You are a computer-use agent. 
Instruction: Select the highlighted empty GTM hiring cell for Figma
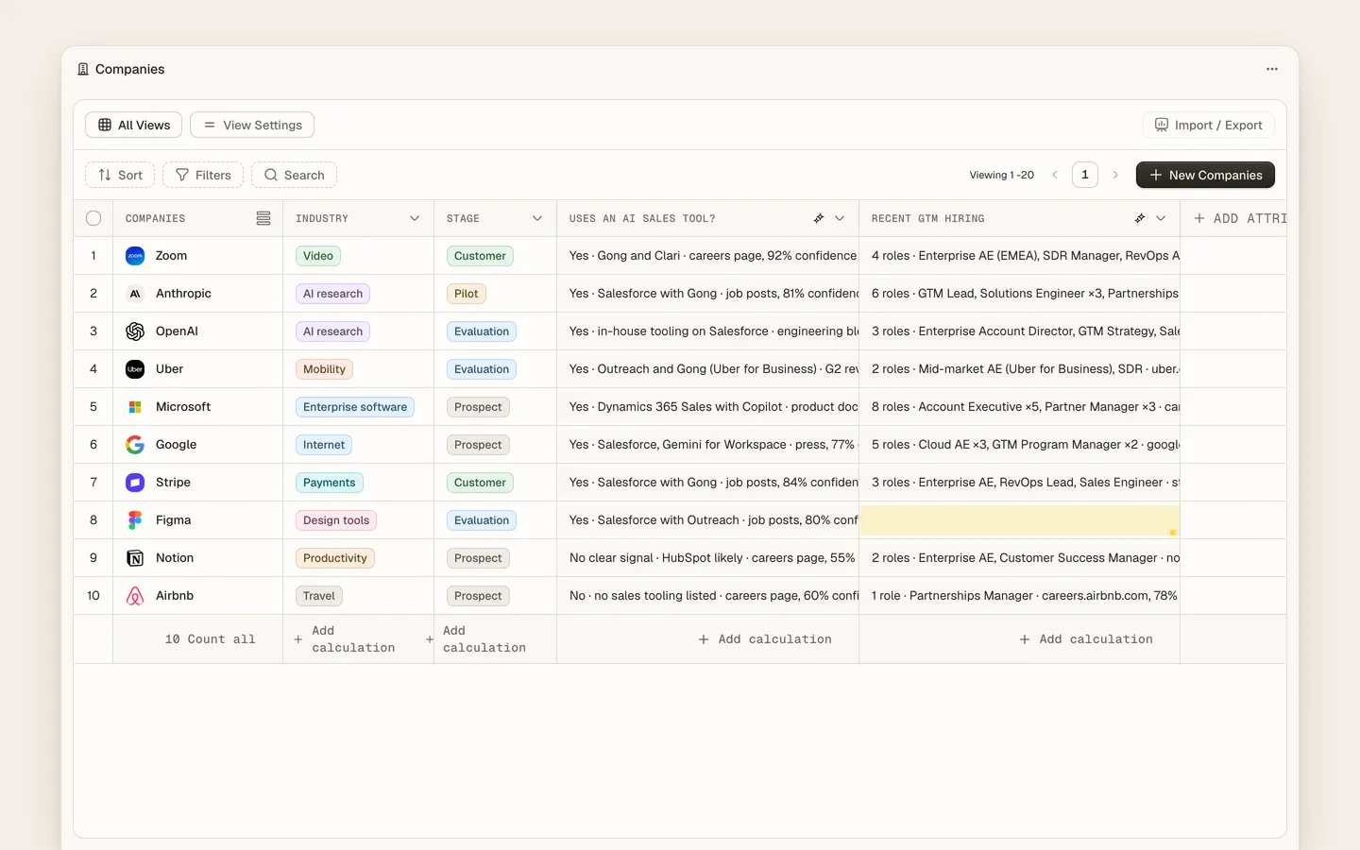[x=1020, y=520]
